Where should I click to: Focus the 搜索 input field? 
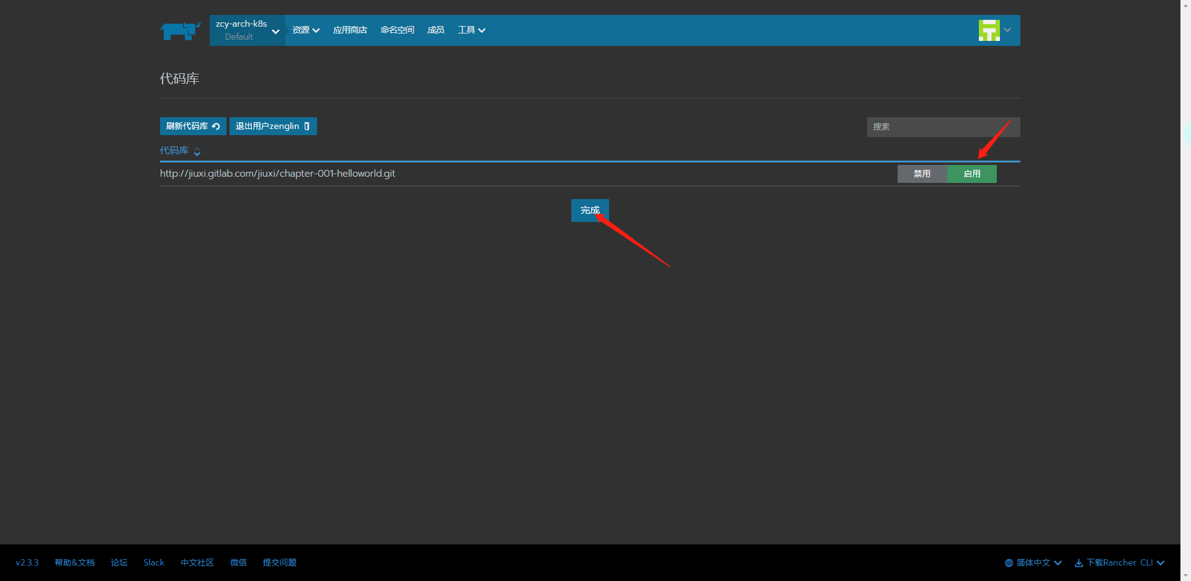[x=943, y=126]
